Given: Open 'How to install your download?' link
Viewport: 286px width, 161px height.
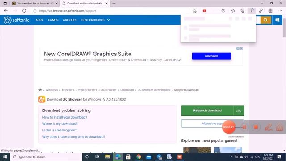Looking at the screenshot, I should click(x=65, y=117).
